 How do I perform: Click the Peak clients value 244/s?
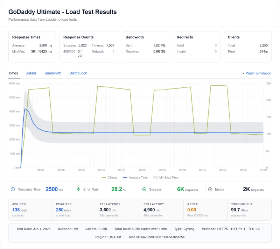click(x=264, y=51)
